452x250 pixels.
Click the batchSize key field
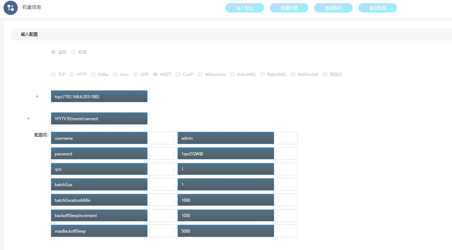99,185
